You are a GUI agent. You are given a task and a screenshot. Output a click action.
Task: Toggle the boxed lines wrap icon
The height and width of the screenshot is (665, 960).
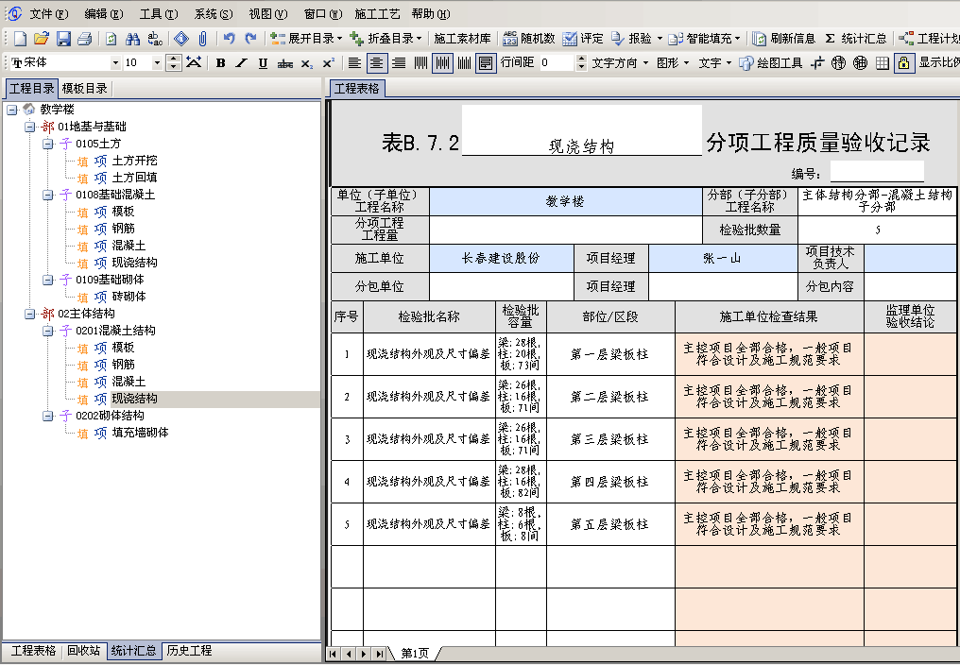(x=486, y=63)
